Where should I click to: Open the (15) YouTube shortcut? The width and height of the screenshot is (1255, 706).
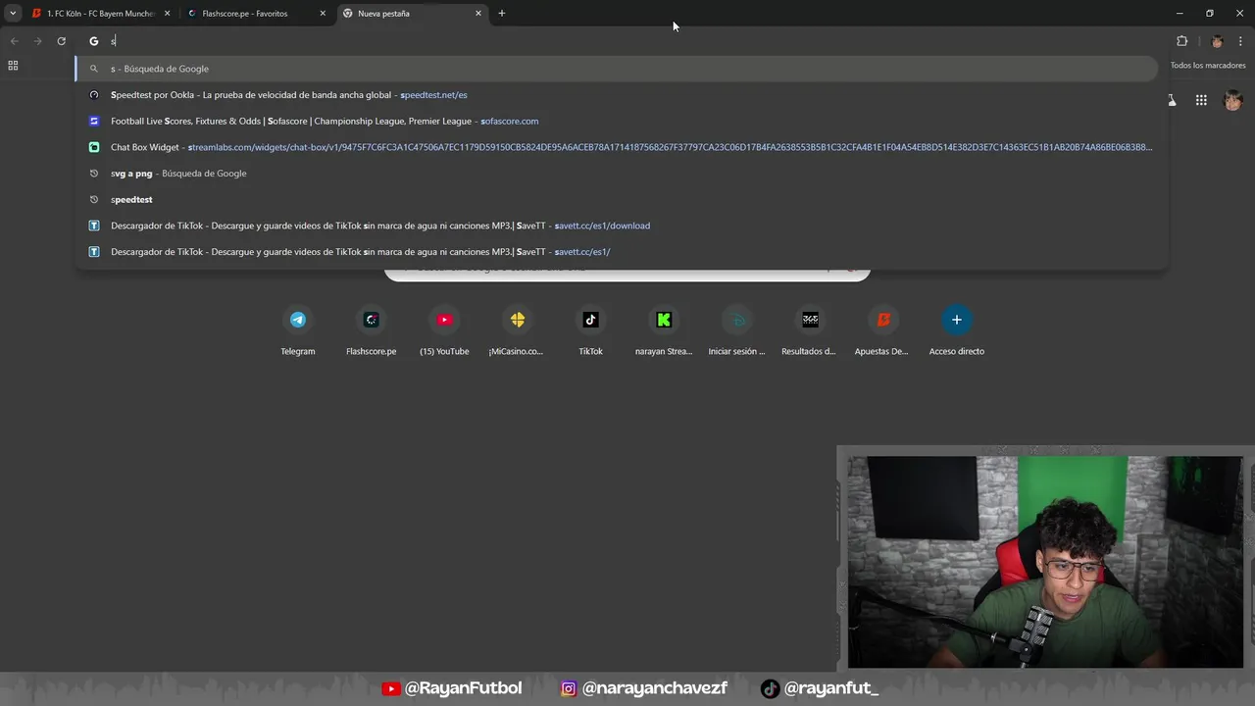click(x=444, y=330)
